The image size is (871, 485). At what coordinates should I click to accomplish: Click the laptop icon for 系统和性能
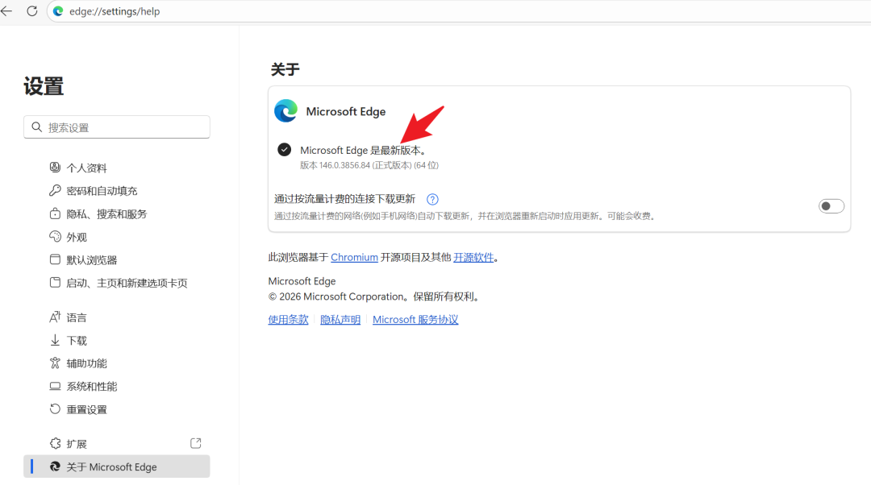55,386
